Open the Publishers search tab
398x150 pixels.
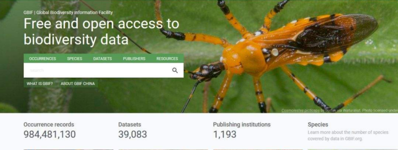click(134, 58)
